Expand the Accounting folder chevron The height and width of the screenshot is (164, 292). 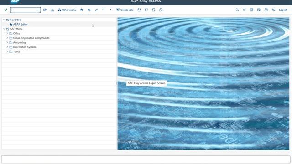7,42
